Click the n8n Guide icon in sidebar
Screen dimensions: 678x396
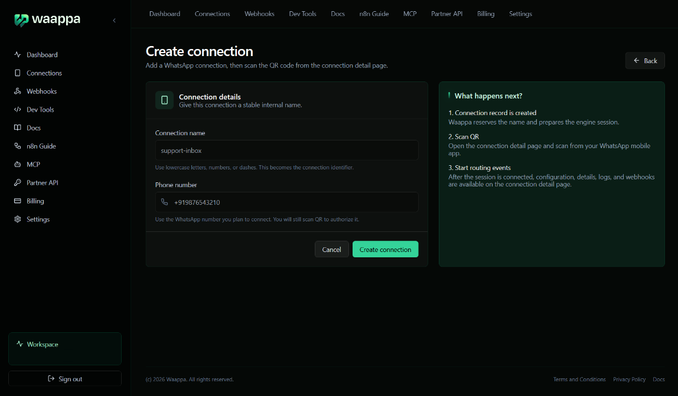coord(17,146)
